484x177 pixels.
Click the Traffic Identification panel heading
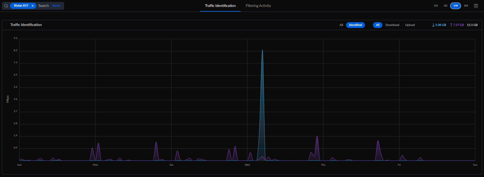coord(26,25)
